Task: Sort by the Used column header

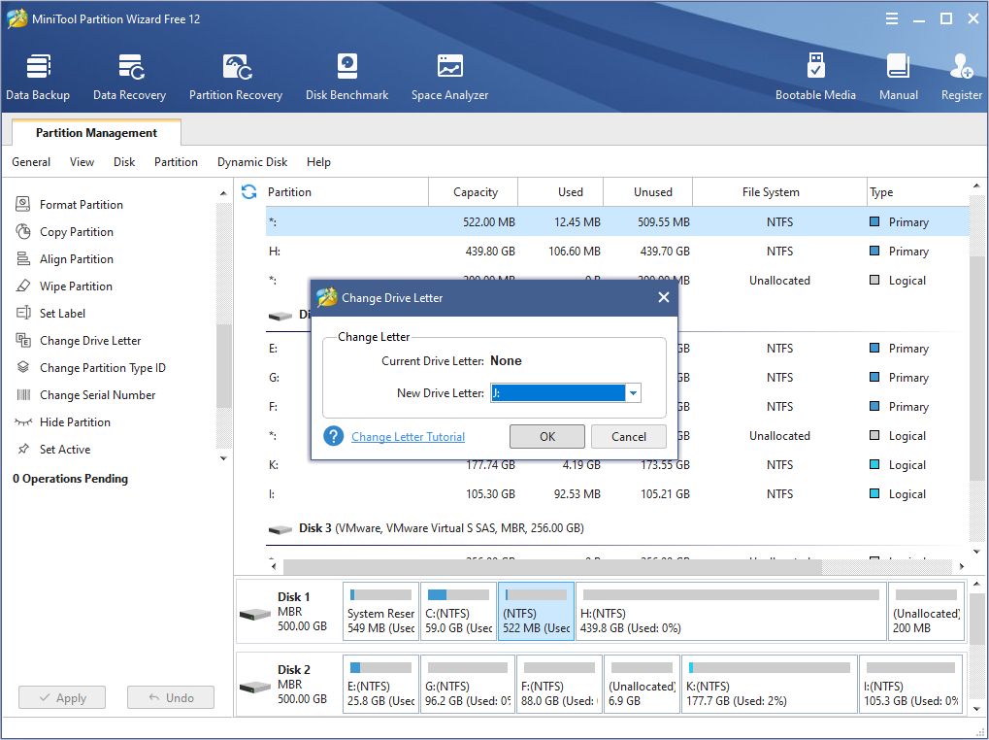Action: click(561, 191)
